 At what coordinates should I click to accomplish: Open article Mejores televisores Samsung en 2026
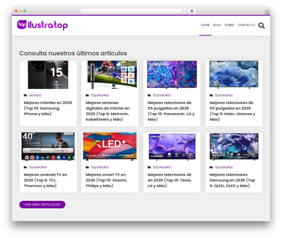(232, 180)
